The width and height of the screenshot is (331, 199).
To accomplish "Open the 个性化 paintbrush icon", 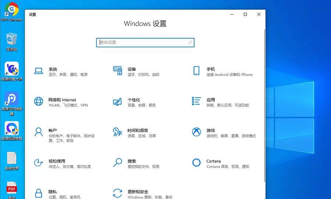I will [x=117, y=102].
